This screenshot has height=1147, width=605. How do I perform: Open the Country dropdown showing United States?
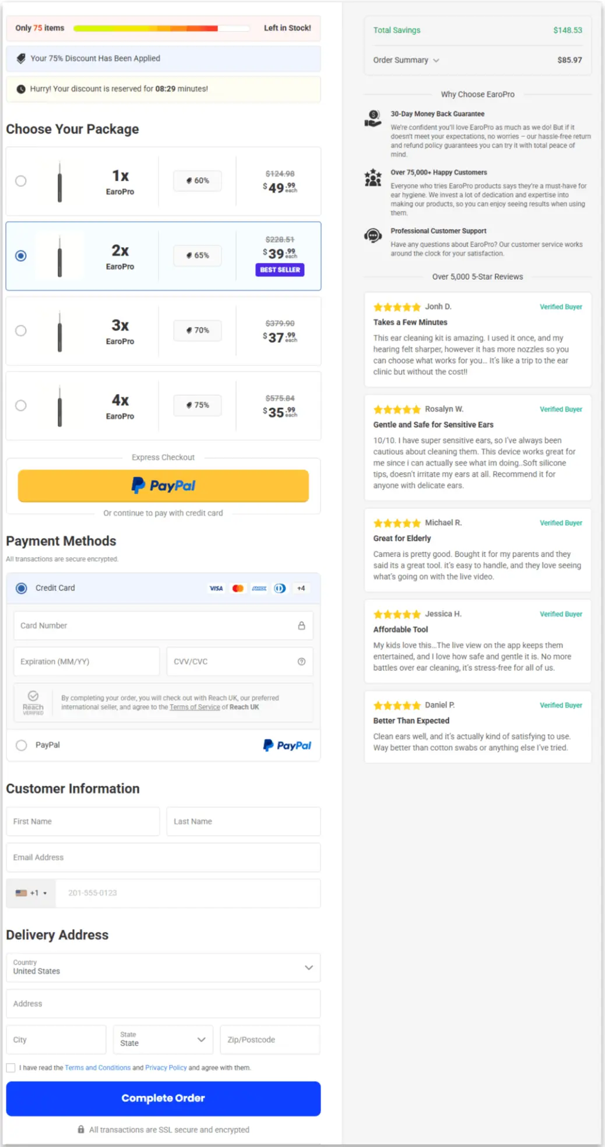pyautogui.click(x=163, y=968)
